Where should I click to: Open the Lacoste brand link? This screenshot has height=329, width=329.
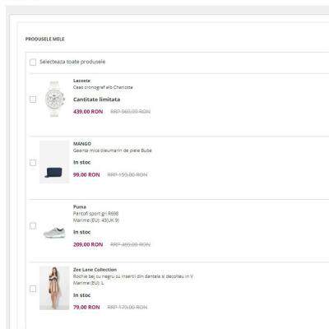(81, 81)
